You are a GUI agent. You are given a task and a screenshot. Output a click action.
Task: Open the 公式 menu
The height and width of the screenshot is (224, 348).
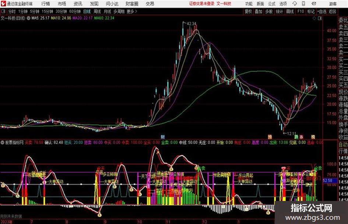point(272,4)
